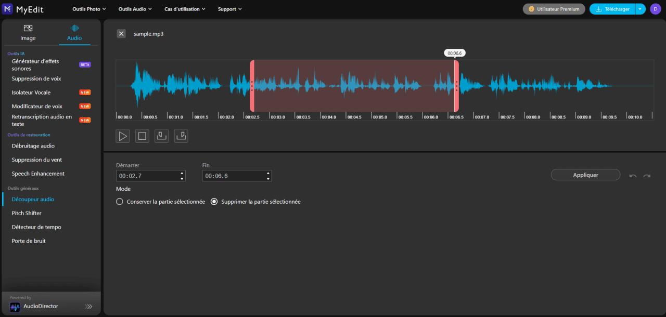Expand the Outils Audio menu
666x317 pixels.
(x=135, y=9)
